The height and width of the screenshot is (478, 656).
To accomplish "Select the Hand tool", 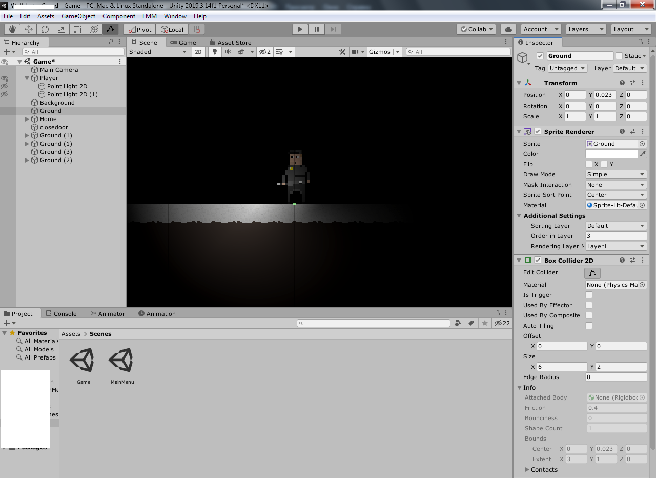I will tap(12, 29).
